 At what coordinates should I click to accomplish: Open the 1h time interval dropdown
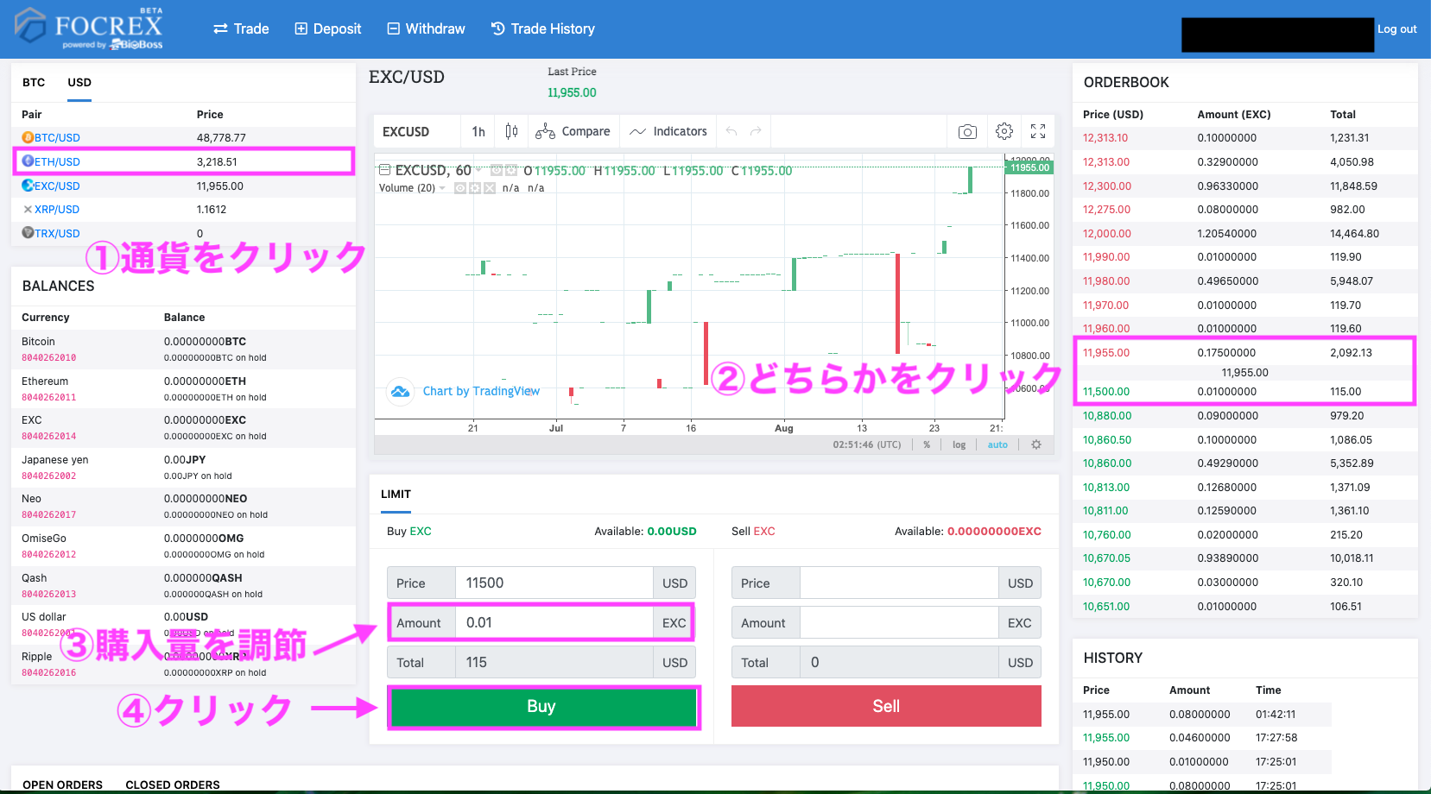click(x=478, y=131)
